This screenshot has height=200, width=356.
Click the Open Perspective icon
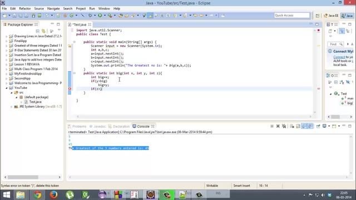318,16
